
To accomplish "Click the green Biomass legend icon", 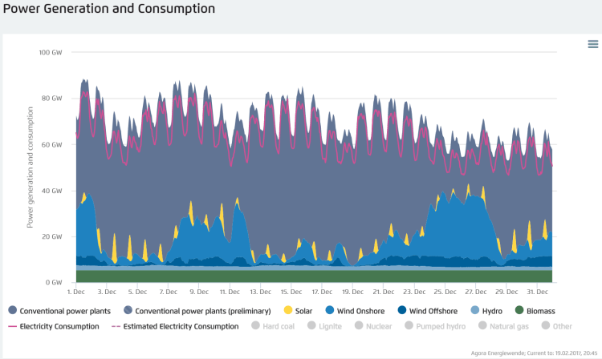I will [519, 311].
